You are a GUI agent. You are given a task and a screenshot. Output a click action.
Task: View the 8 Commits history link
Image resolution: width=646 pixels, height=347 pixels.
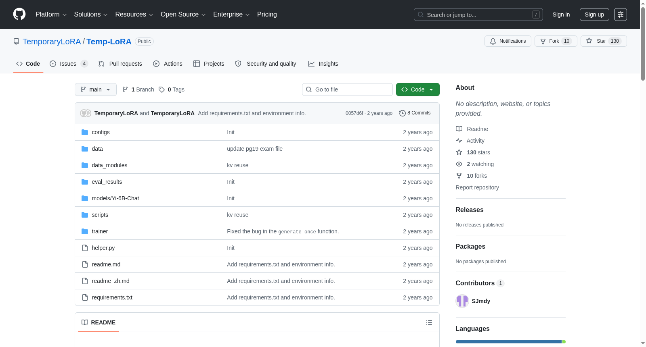(x=415, y=113)
